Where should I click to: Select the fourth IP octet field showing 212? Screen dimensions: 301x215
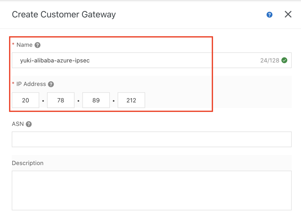click(x=131, y=100)
